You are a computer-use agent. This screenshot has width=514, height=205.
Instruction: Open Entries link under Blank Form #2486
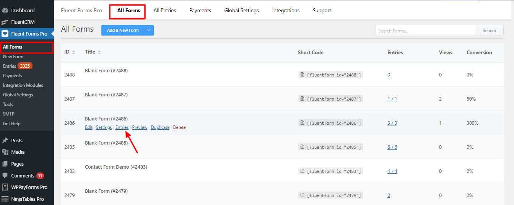pos(122,127)
